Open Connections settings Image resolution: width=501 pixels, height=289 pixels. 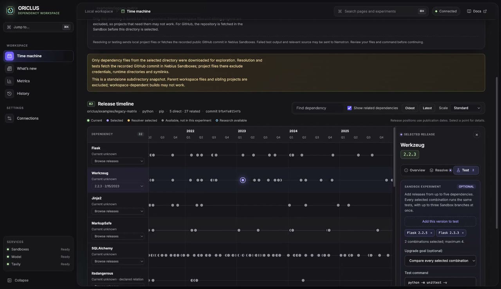(38, 118)
